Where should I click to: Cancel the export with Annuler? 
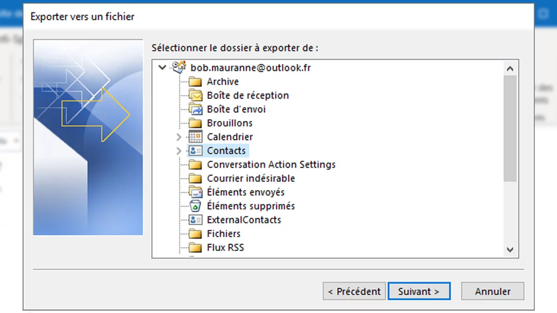coord(492,291)
